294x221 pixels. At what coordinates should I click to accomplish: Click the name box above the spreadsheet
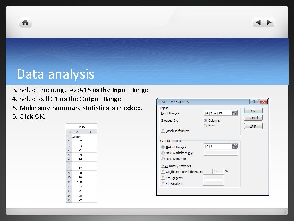(x=82, y=126)
